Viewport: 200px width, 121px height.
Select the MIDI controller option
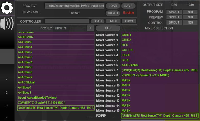pyautogui.click(x=113, y=21)
